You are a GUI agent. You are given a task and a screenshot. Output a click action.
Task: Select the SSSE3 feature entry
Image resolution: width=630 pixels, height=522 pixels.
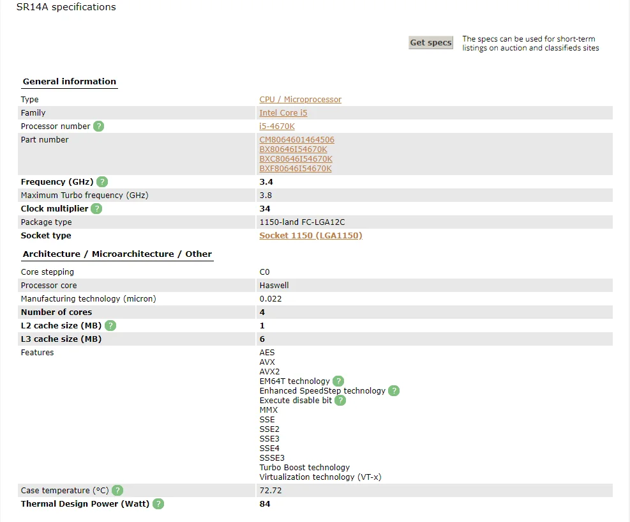pos(272,458)
